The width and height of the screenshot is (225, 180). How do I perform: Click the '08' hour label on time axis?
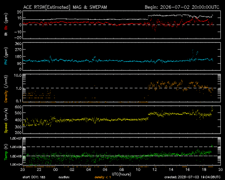[121, 170]
